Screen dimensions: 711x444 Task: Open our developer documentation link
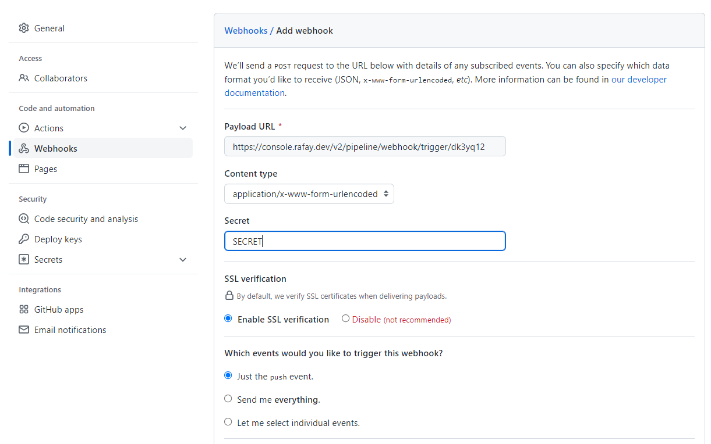639,79
